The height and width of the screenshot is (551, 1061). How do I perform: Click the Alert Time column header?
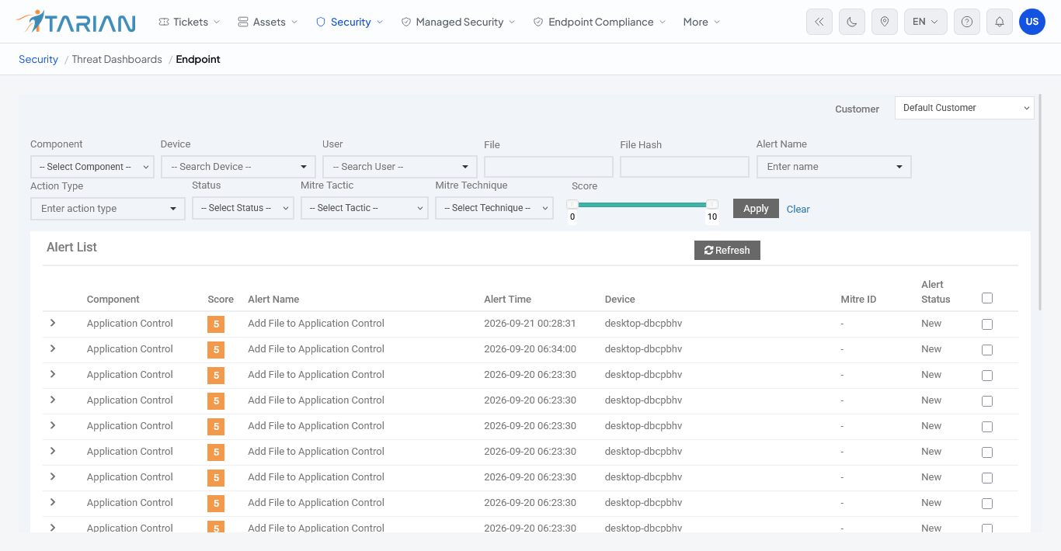coord(507,299)
